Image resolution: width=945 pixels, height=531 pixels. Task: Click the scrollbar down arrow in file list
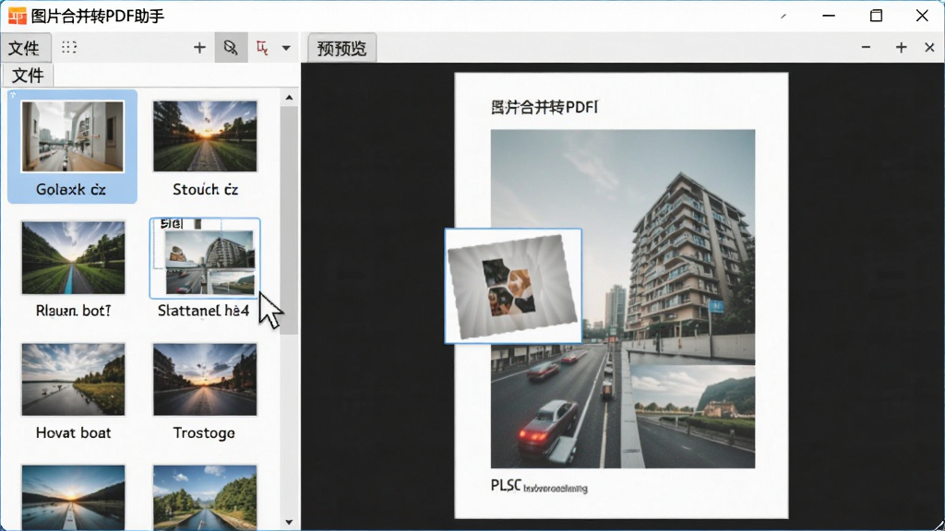point(289,522)
